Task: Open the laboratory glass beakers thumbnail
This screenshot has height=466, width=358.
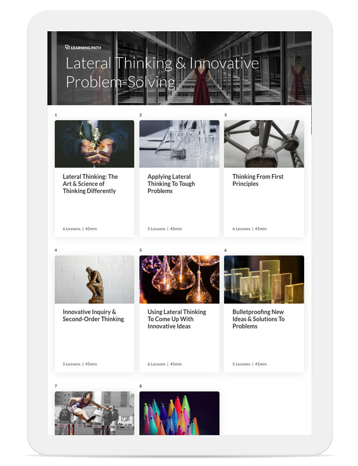Action: (179, 144)
